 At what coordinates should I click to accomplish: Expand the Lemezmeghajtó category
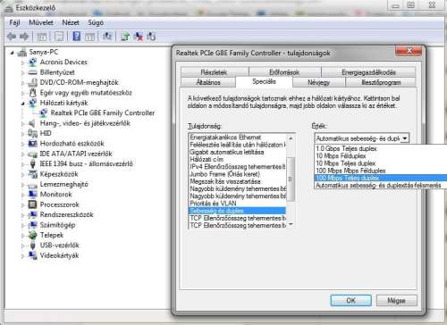click(x=22, y=185)
